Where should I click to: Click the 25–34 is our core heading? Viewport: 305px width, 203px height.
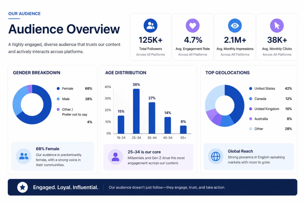(144, 152)
